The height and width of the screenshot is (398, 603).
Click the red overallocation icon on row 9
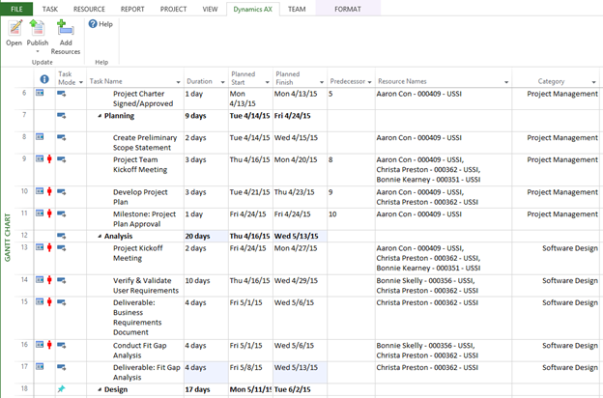pos(49,160)
